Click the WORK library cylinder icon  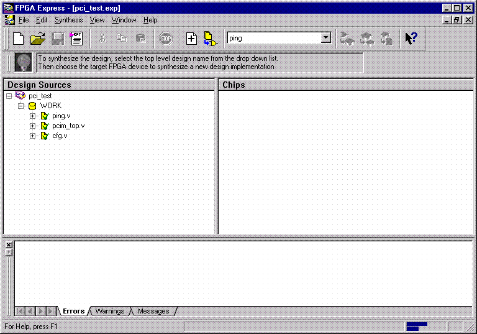point(32,106)
